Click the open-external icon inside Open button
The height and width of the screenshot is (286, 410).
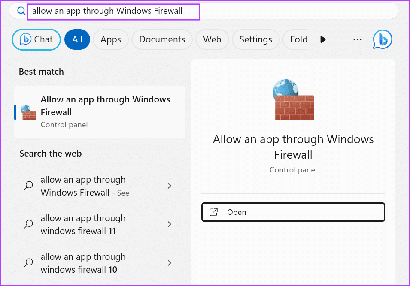214,212
